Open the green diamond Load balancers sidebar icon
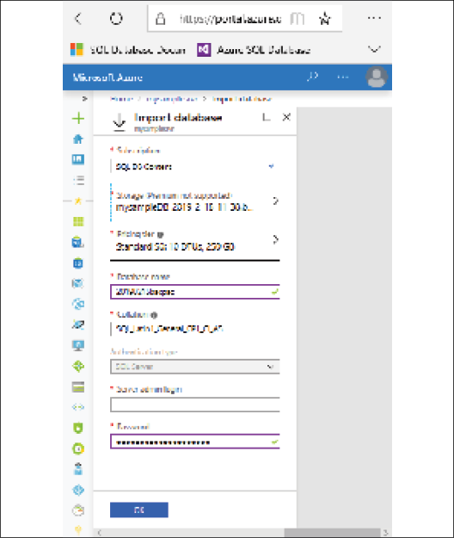The width and height of the screenshot is (454, 538). [x=78, y=366]
